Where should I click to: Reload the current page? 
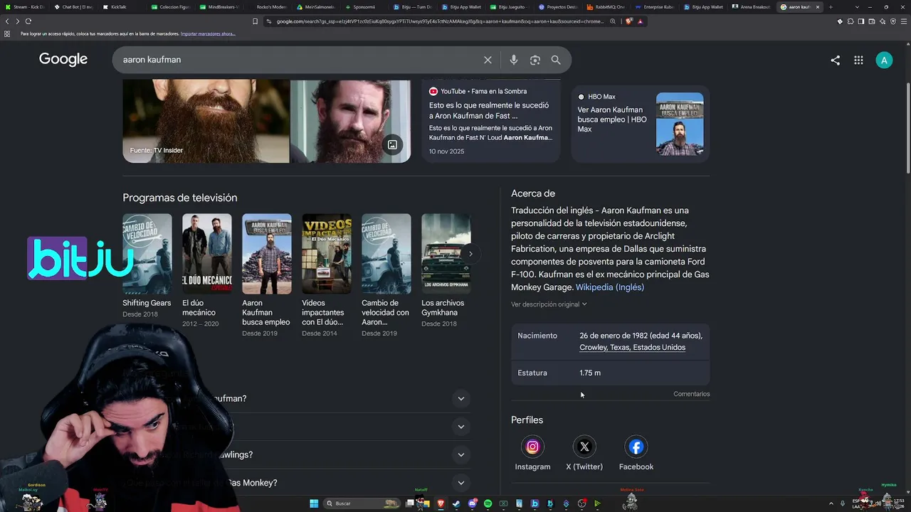[28, 21]
